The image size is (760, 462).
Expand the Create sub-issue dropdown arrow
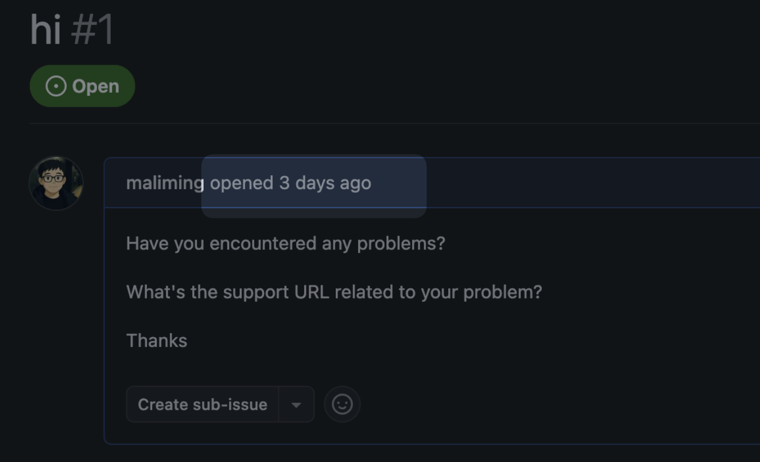point(296,405)
